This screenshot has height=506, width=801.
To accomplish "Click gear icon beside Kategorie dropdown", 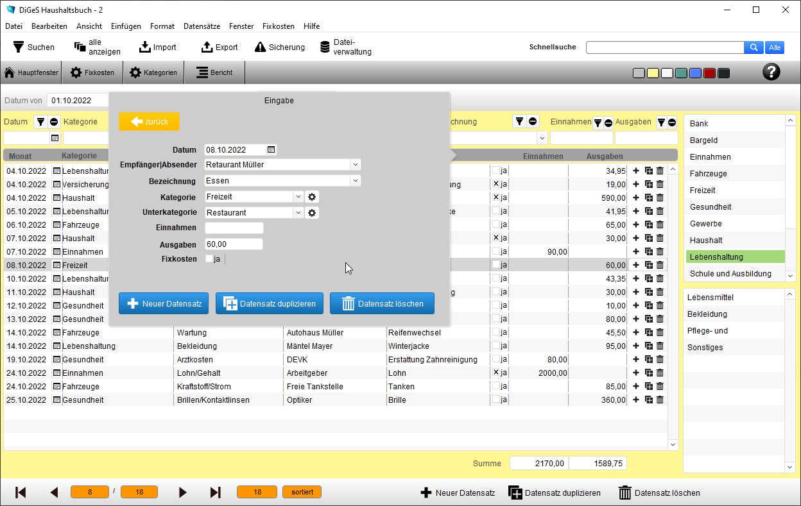I will 312,197.
